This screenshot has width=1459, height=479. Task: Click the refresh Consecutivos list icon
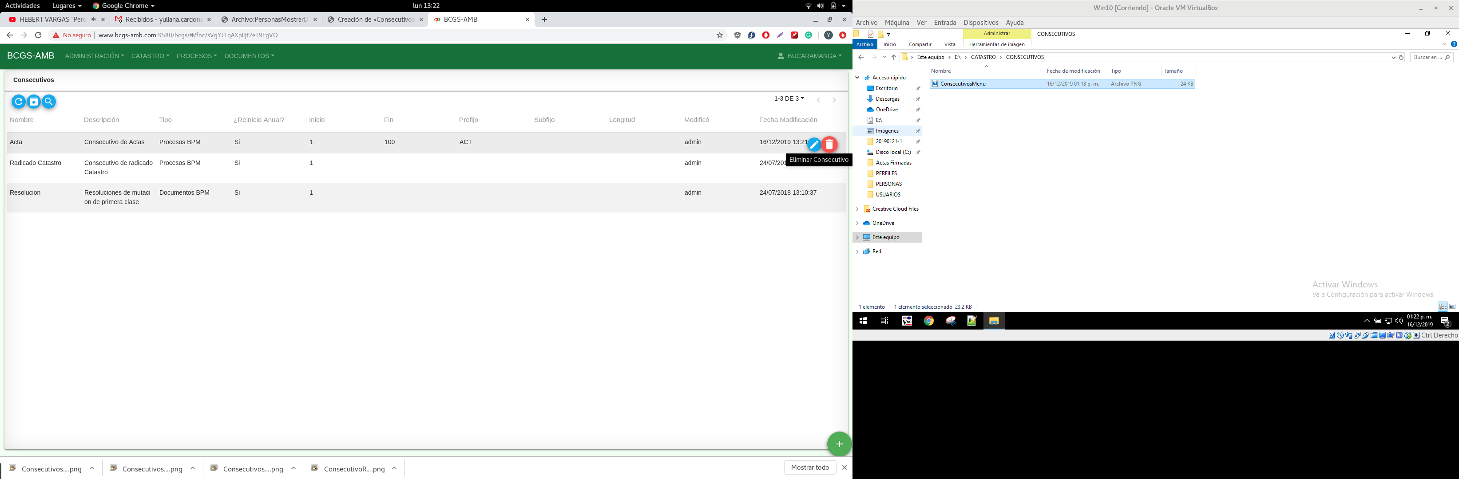[19, 102]
